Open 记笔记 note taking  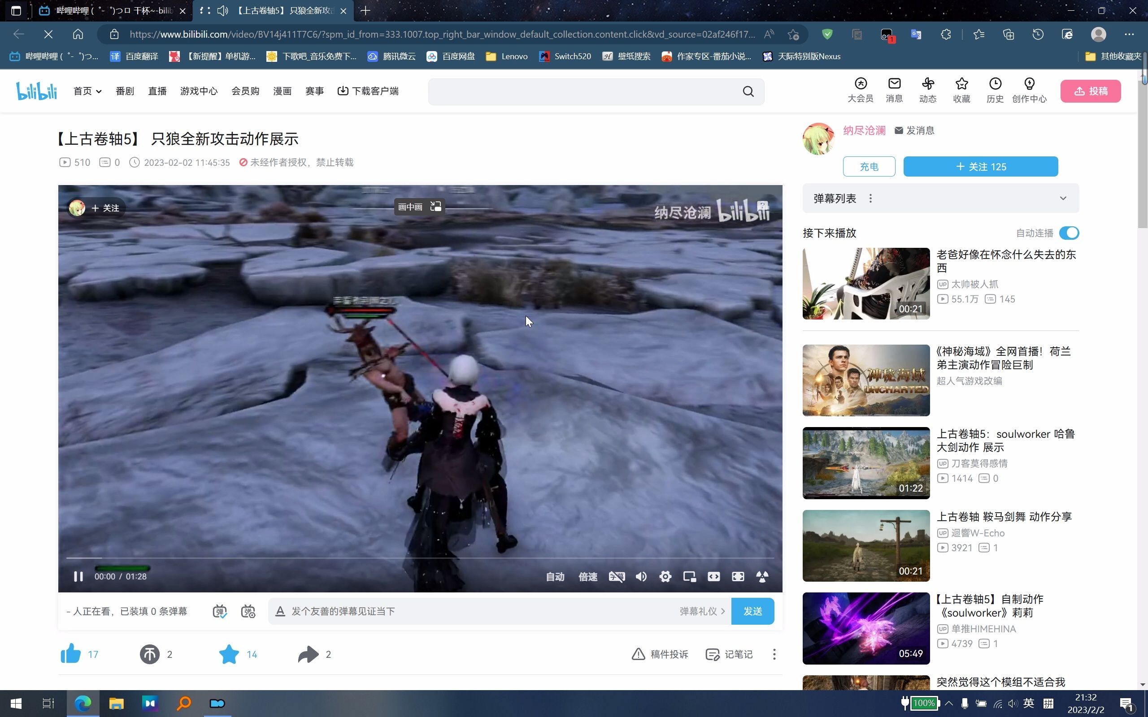(729, 654)
